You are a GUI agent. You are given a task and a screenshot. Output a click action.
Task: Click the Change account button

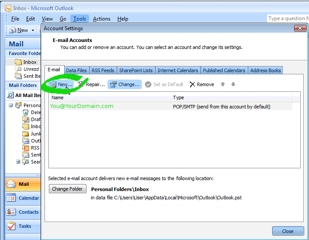[x=124, y=84]
